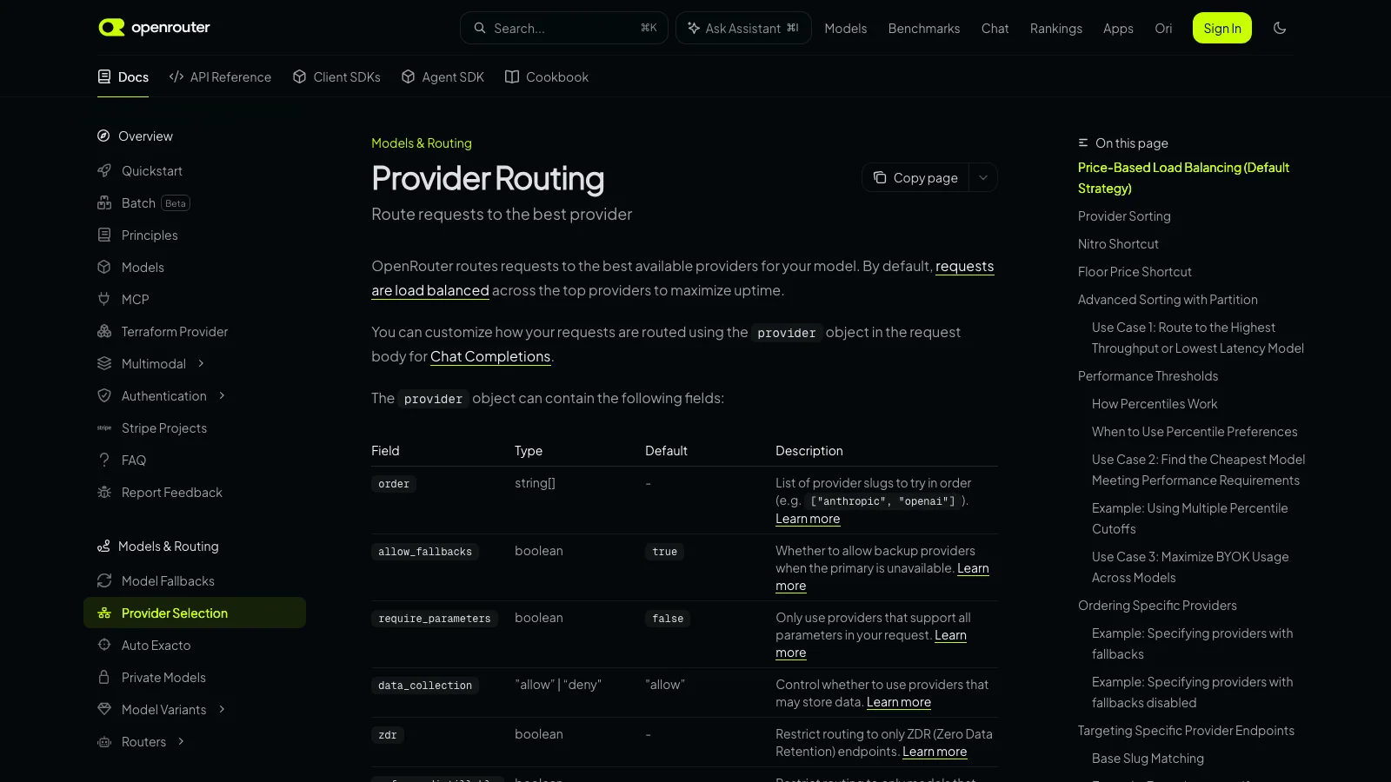Open the Copy page dropdown arrow

pos(983,177)
